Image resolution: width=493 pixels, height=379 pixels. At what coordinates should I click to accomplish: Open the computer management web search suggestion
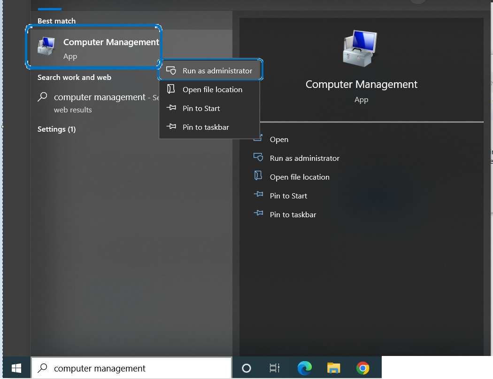pyautogui.click(x=100, y=98)
